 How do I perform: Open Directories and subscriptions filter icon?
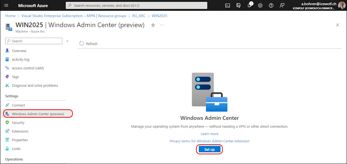pos(238,6)
